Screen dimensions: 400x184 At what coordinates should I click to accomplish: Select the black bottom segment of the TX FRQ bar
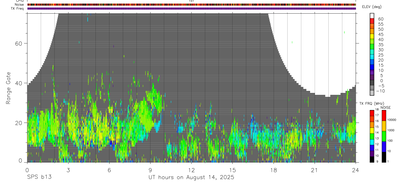[x=372, y=160]
